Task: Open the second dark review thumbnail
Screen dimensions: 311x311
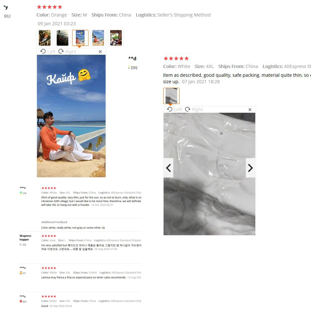Action: coord(63,38)
